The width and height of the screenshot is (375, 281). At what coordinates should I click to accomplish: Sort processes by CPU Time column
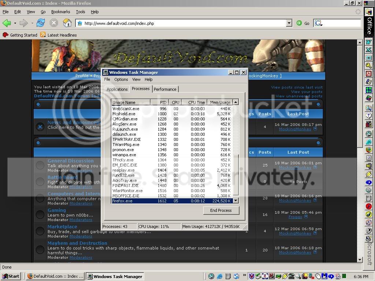pyautogui.click(x=194, y=102)
